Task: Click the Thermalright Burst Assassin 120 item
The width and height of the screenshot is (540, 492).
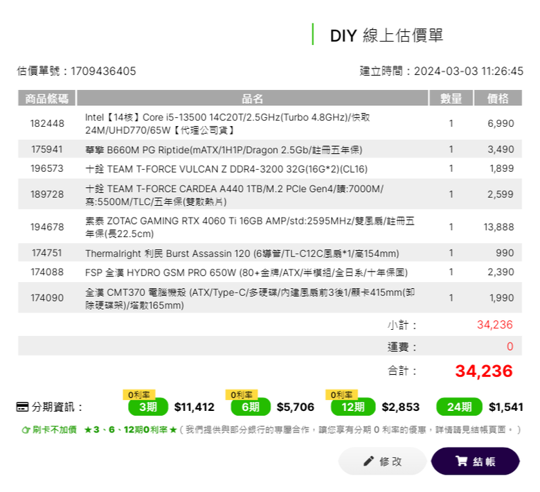Action: [x=242, y=254]
